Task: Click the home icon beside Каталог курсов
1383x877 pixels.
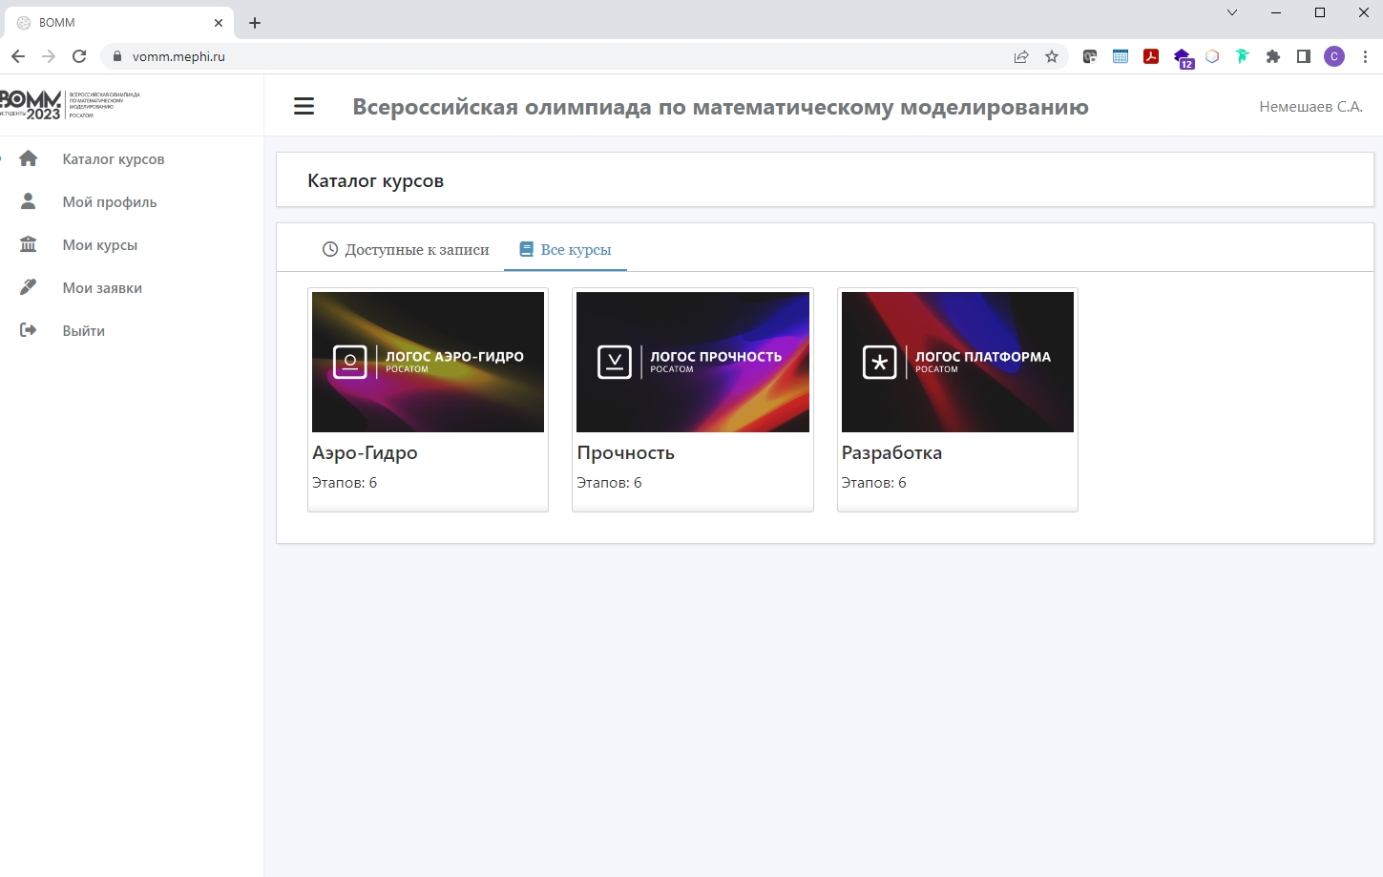Action: (29, 158)
